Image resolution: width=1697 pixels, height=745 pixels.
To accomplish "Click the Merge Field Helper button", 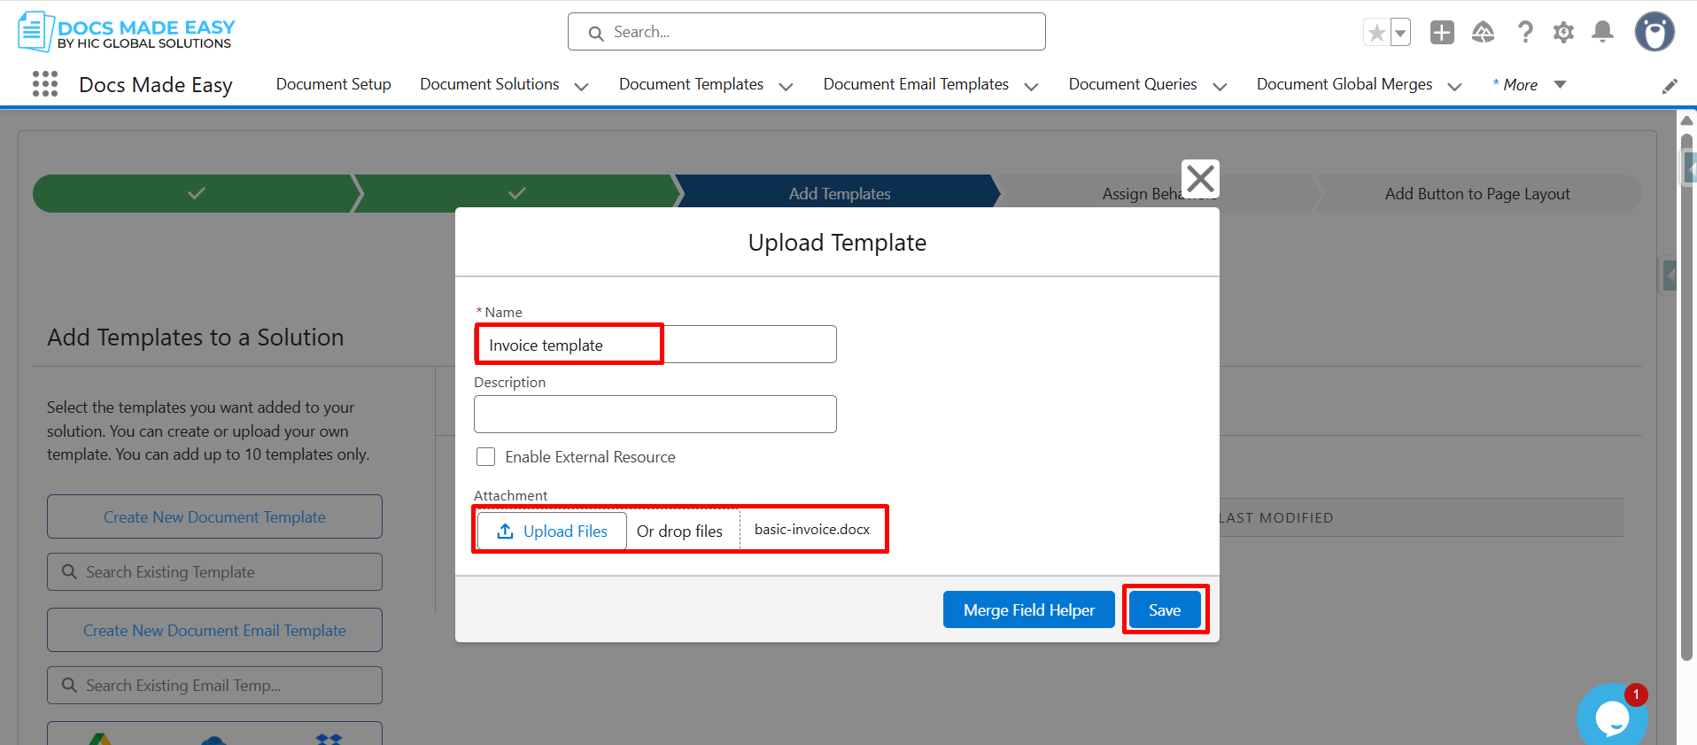I will point(1029,609).
